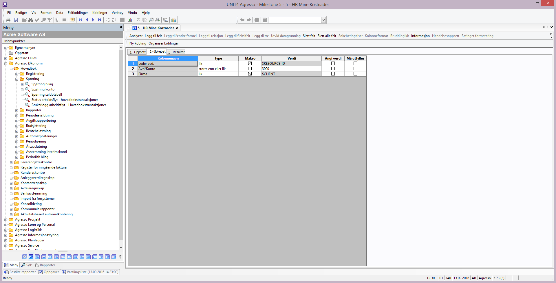Click the back arrow navigation icon
The image size is (556, 283).
pos(242,20)
